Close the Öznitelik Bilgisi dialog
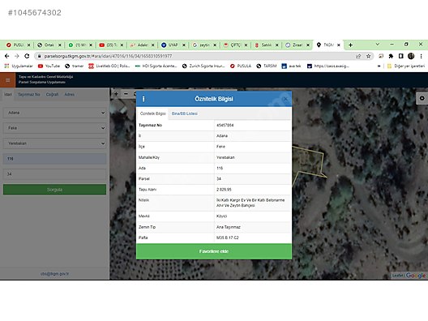This screenshot has width=428, height=321. tap(285, 99)
